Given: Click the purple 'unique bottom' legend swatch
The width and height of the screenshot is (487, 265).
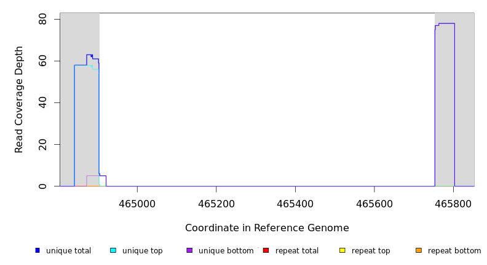Looking at the screenshot, I should [x=189, y=250].
